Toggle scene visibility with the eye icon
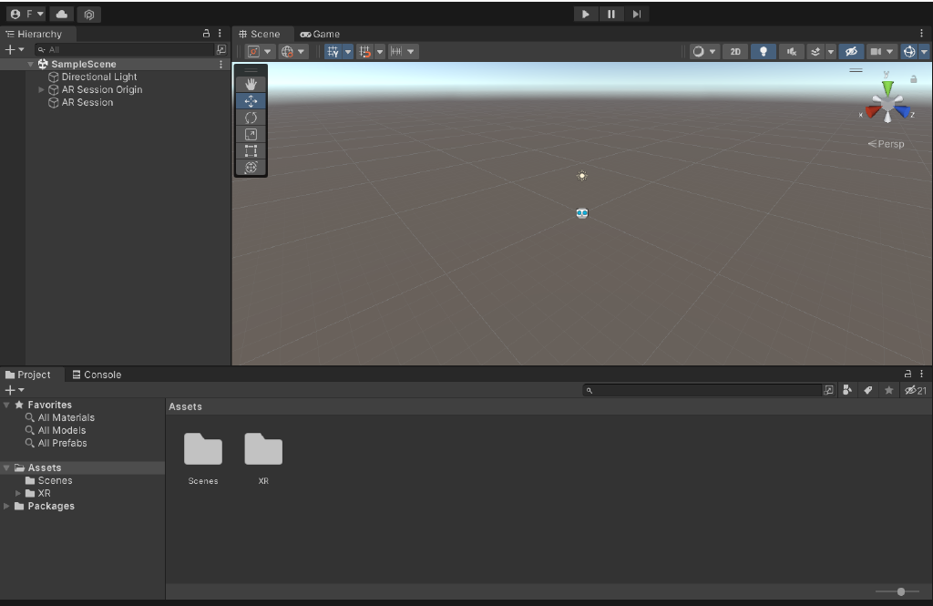The width and height of the screenshot is (933, 606). pyautogui.click(x=850, y=51)
